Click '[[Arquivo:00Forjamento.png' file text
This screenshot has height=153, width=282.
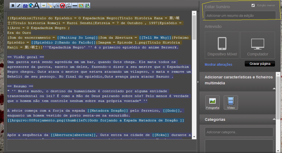pos(36,120)
